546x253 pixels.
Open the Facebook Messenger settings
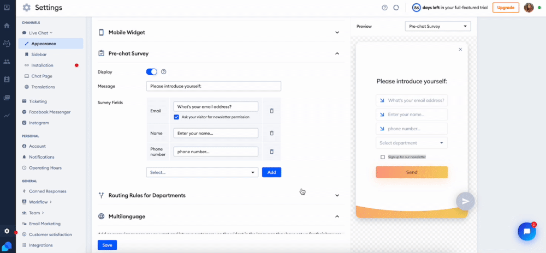pos(50,112)
